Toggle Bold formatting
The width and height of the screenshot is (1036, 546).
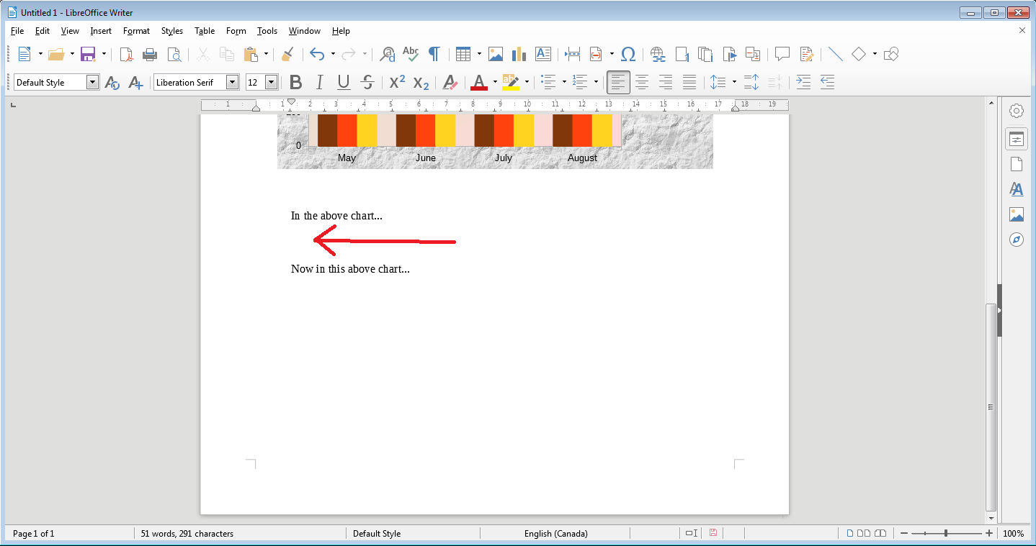coord(295,82)
